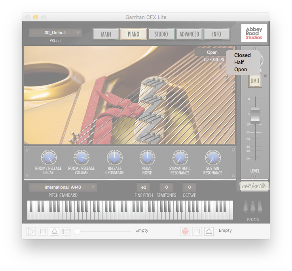Click the player Eject/Load button

[55, 231]
